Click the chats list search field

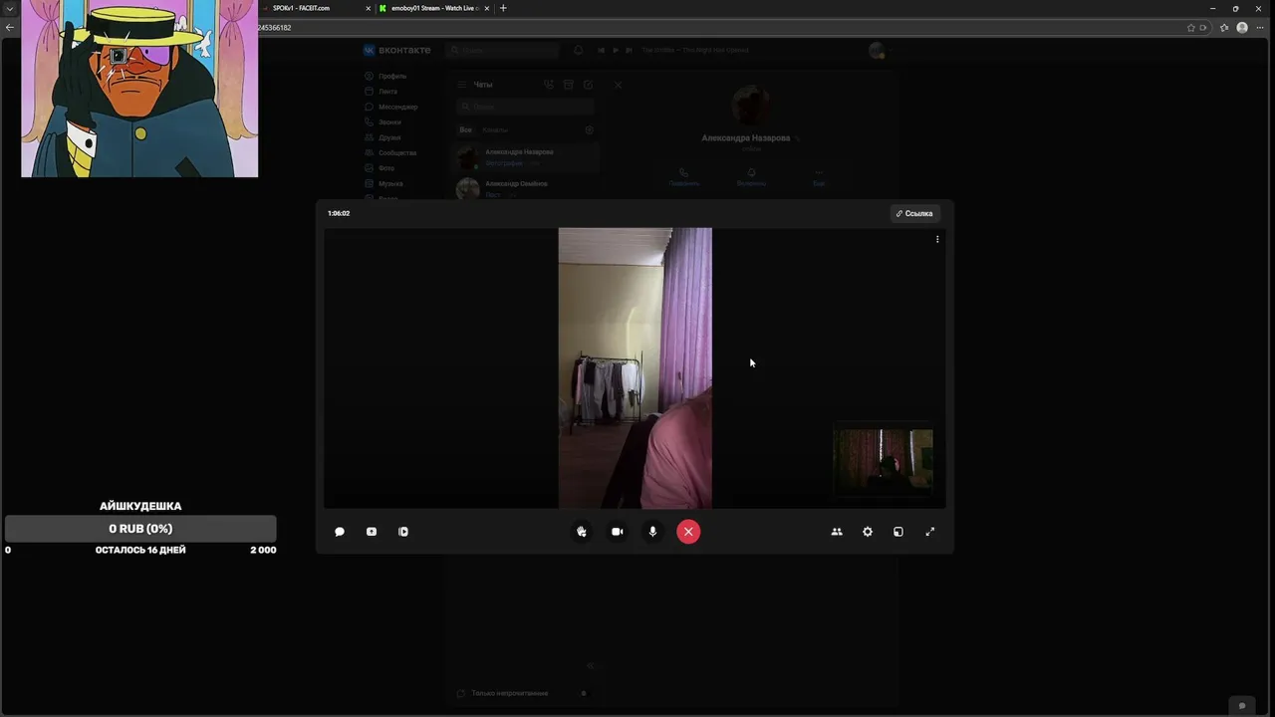tap(525, 107)
